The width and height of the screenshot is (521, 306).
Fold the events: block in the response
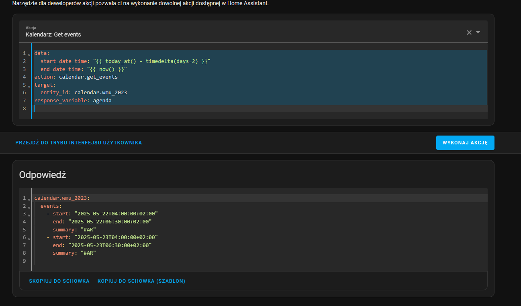click(29, 207)
